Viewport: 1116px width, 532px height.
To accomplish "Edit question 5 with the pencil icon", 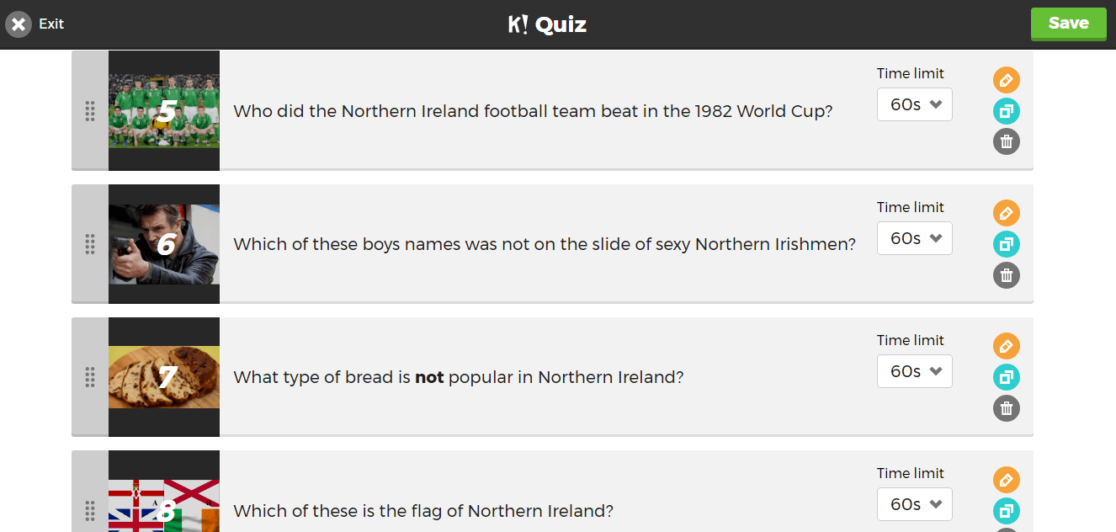I will point(1006,80).
